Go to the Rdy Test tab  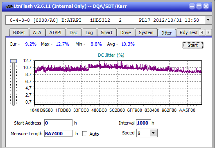(x=189, y=32)
